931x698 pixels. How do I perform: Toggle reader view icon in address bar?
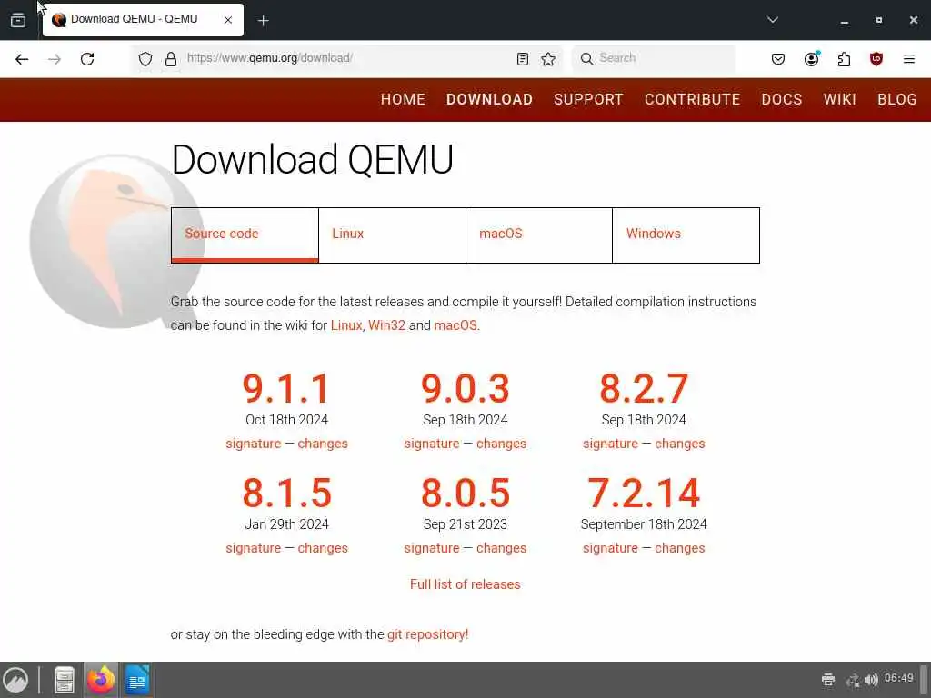tap(523, 59)
